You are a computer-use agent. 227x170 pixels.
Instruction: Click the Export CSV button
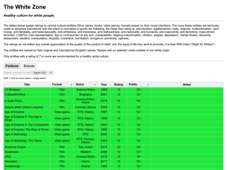coord(40,73)
